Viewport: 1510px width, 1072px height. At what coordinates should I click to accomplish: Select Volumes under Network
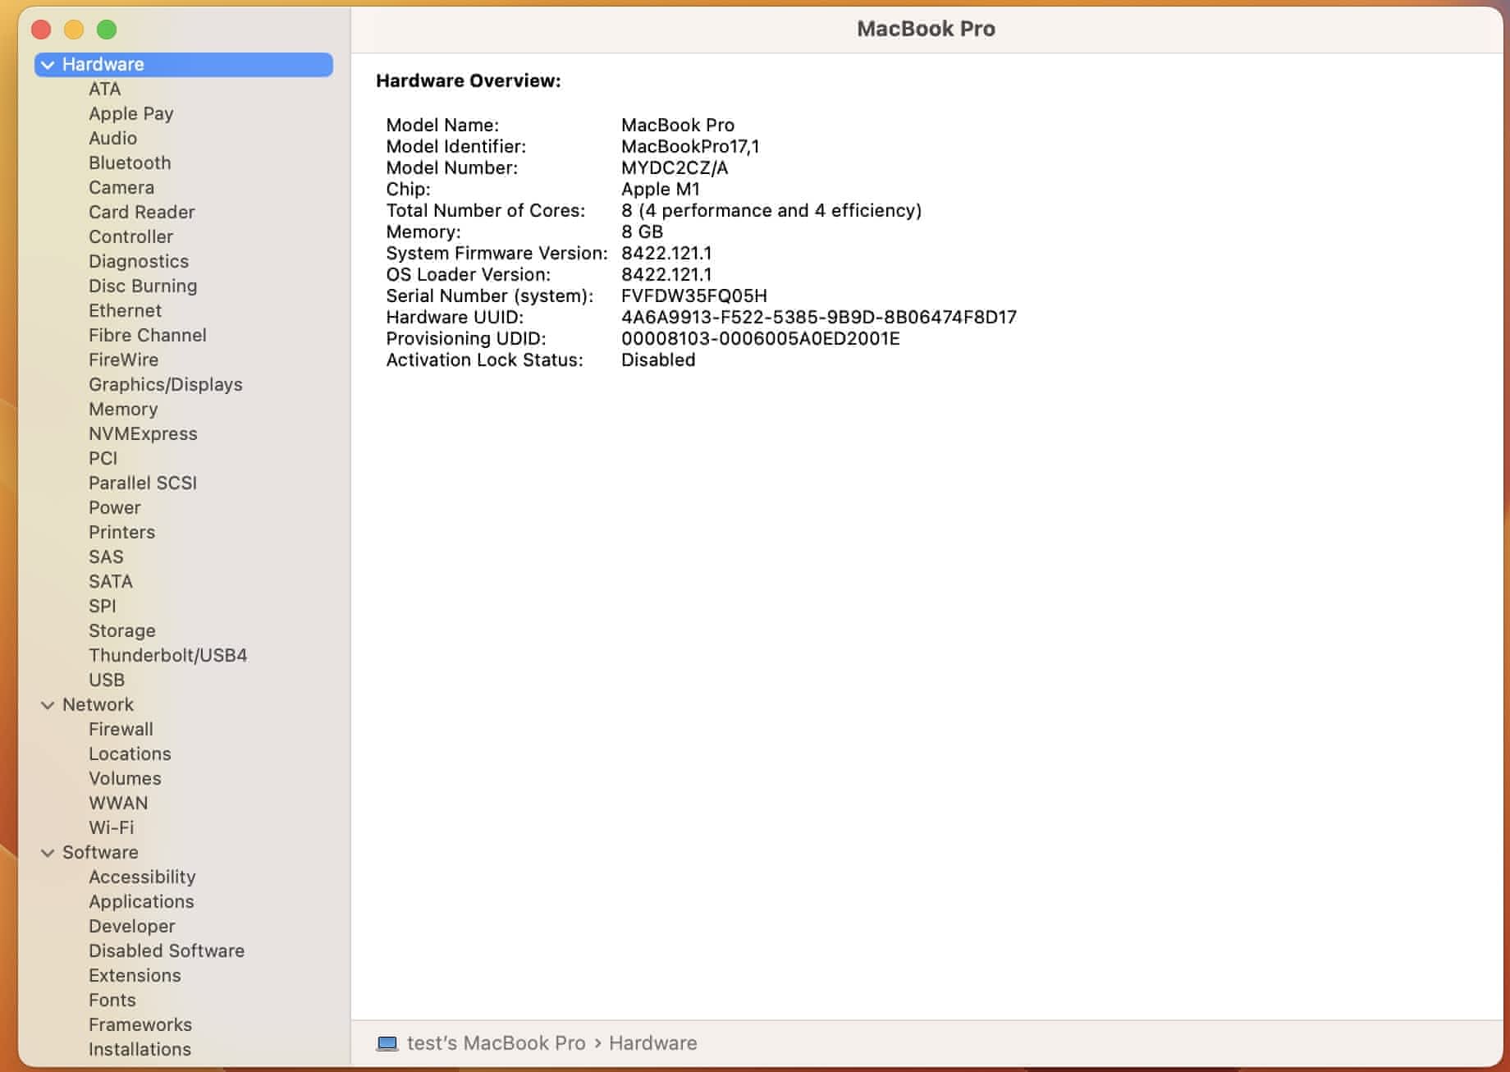pyautogui.click(x=125, y=778)
